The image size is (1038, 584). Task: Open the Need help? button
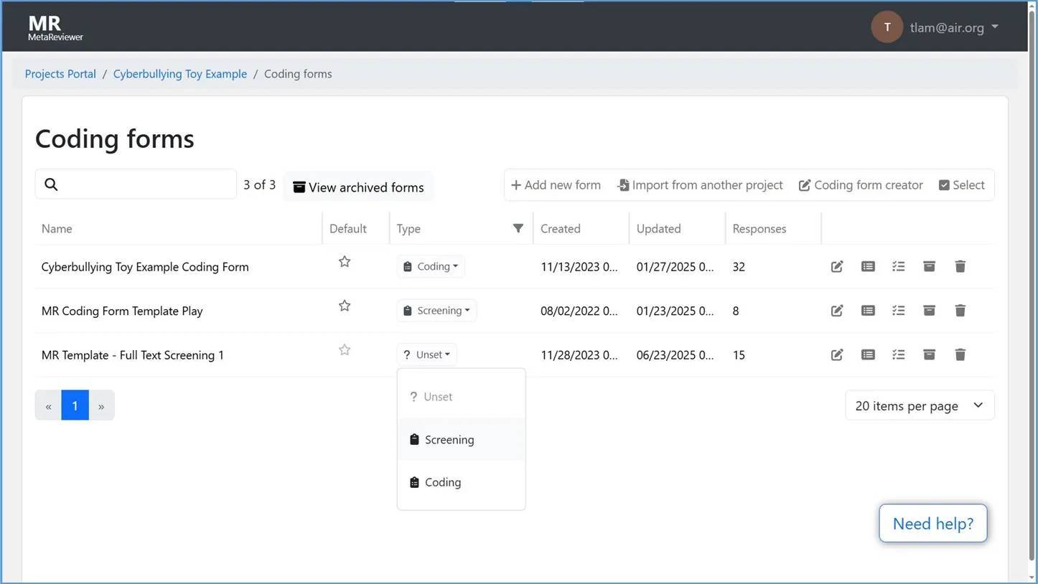(x=933, y=524)
